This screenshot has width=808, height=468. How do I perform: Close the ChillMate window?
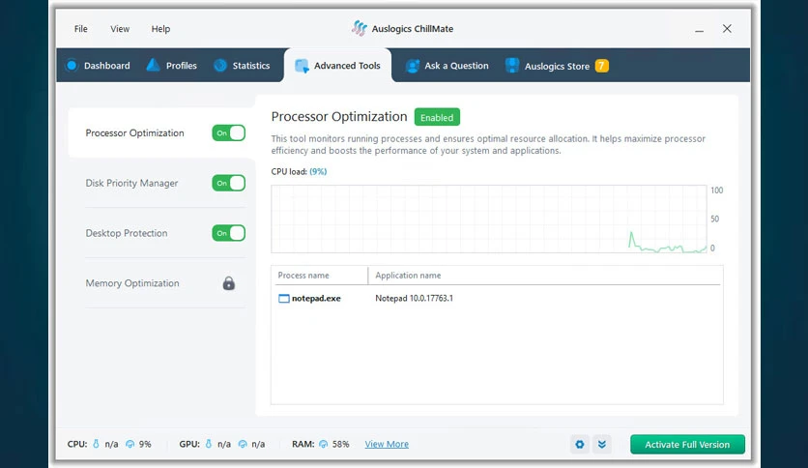(727, 29)
